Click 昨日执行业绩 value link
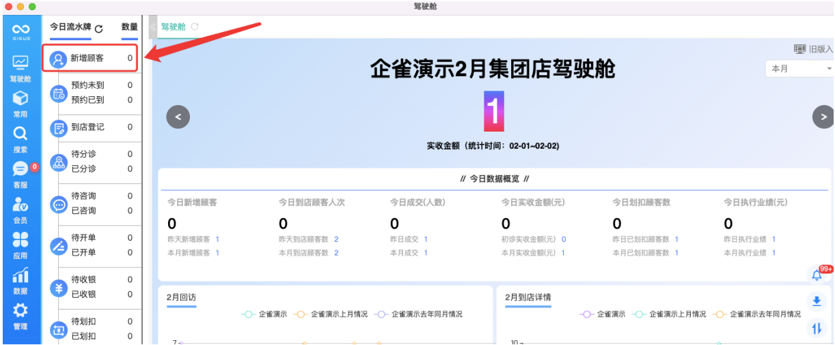This screenshot has height=345, width=835. tap(774, 239)
